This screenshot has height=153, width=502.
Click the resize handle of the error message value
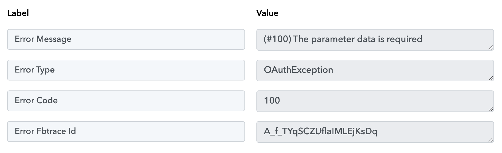(x=491, y=48)
